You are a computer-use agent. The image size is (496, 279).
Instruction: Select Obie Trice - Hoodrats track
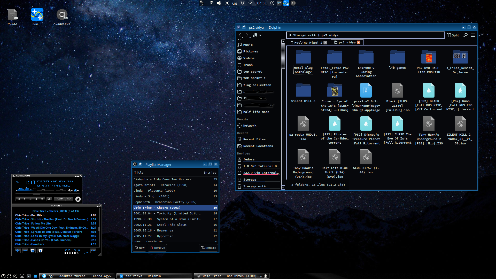[56, 244]
